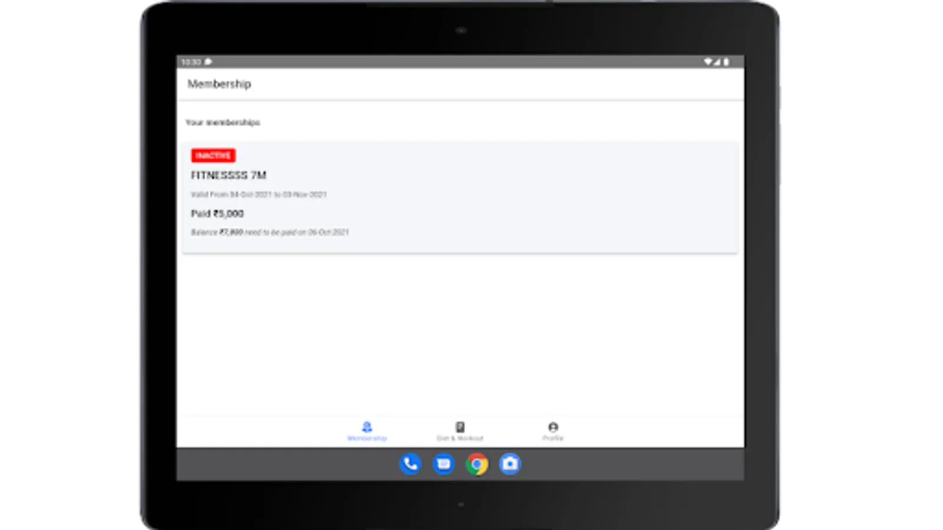
Task: Select the Paid ₹5,000 amount text
Action: pyautogui.click(x=217, y=214)
